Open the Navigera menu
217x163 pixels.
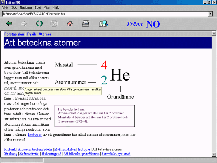tap(26, 8)
